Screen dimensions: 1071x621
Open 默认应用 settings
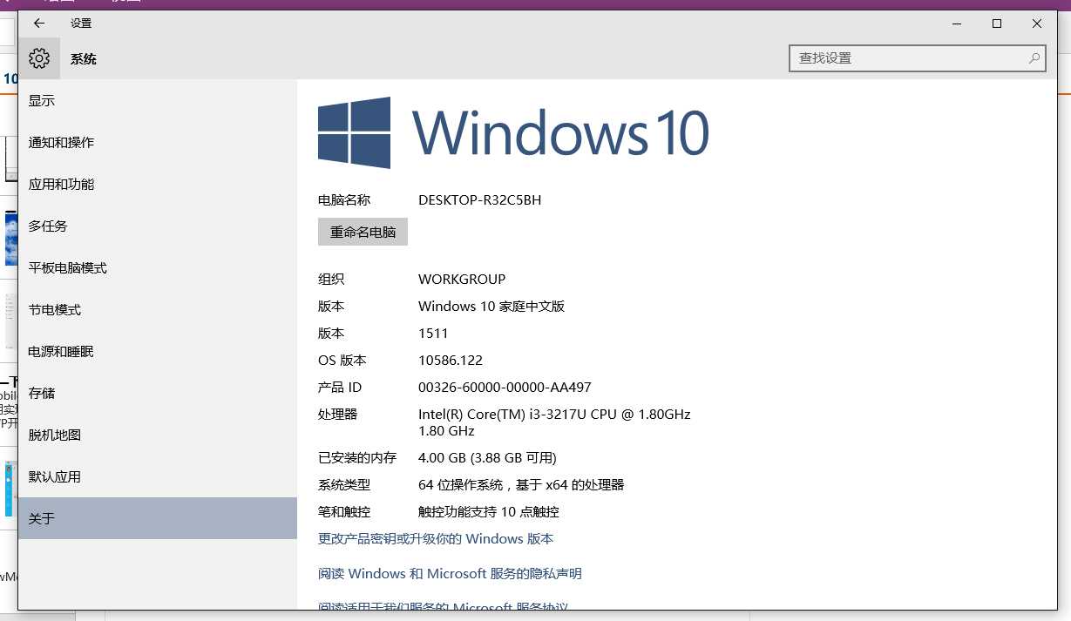(158, 477)
